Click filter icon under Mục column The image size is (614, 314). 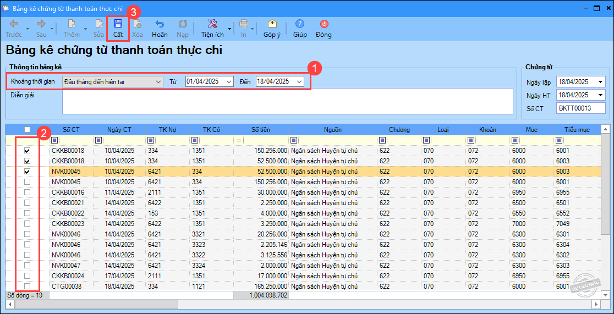click(516, 140)
